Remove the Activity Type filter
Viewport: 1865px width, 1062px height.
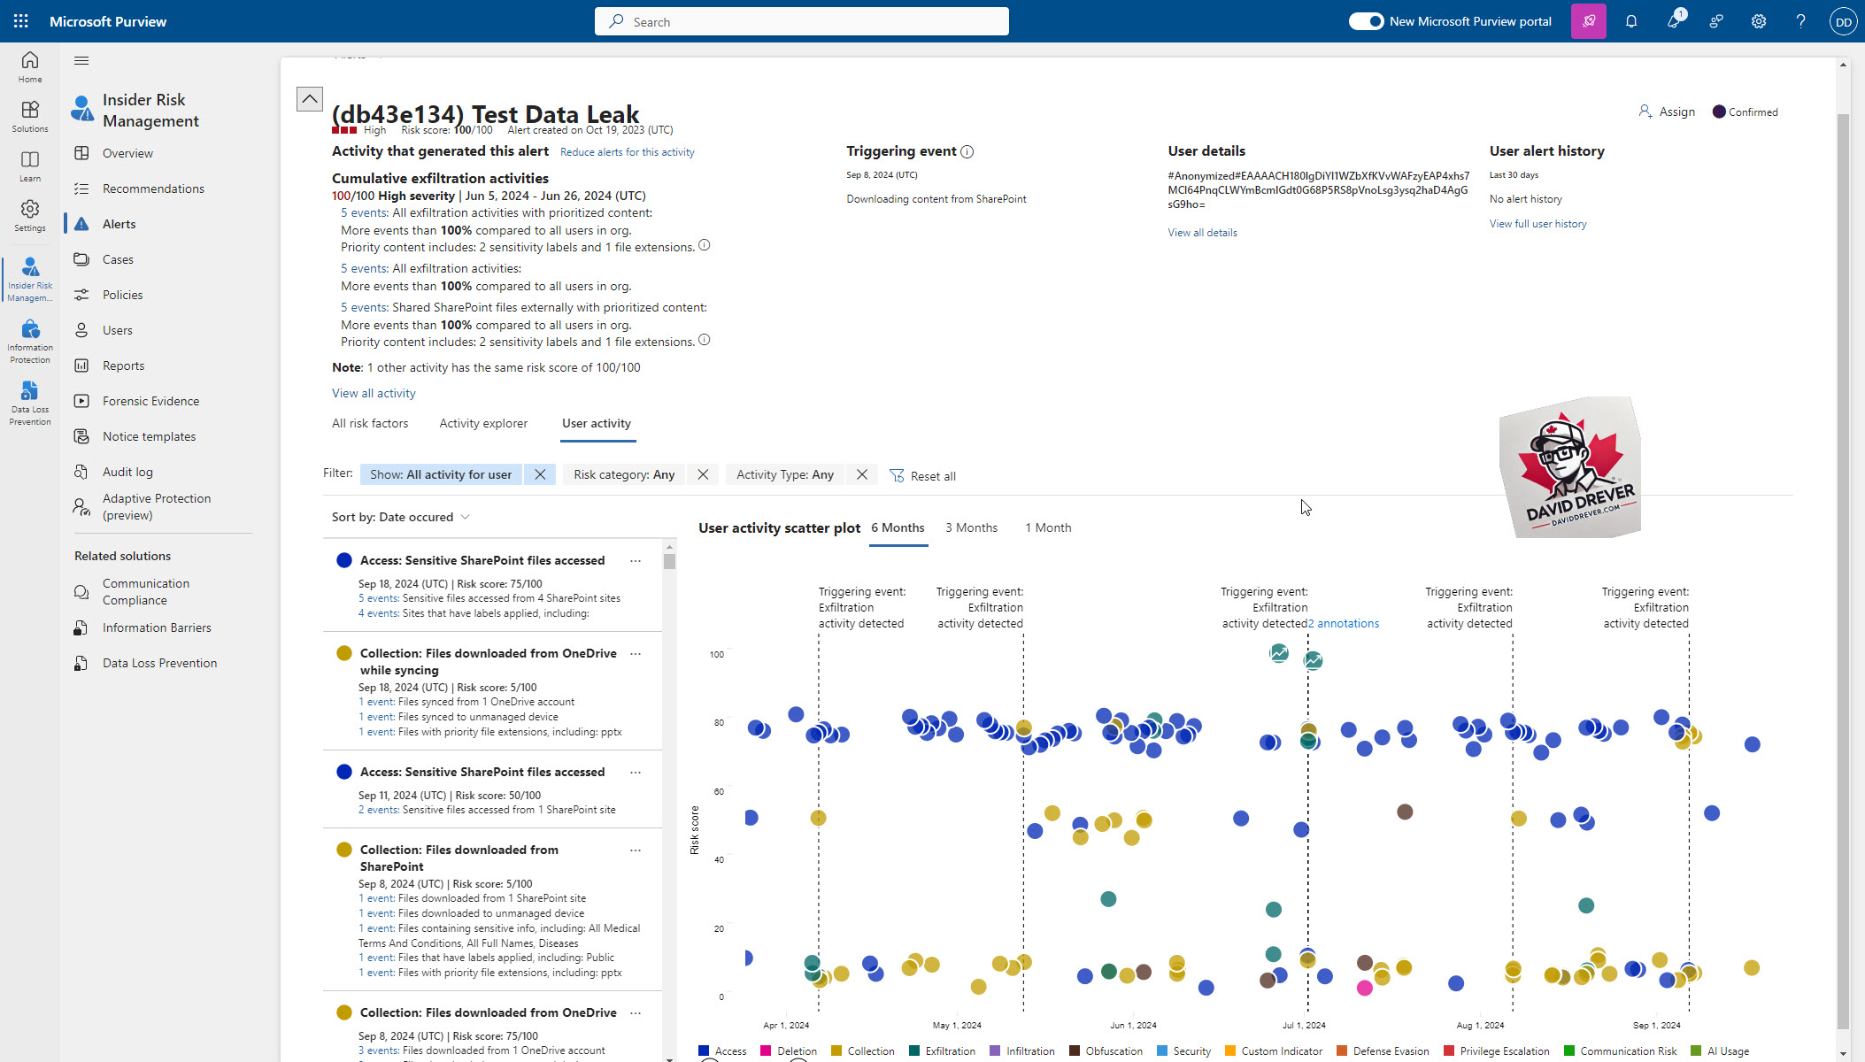[862, 474]
